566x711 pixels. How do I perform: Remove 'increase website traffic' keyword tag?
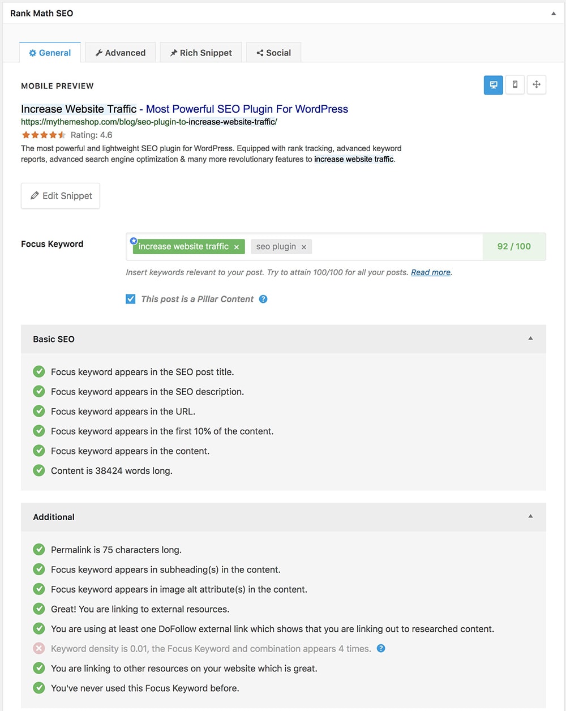point(237,247)
